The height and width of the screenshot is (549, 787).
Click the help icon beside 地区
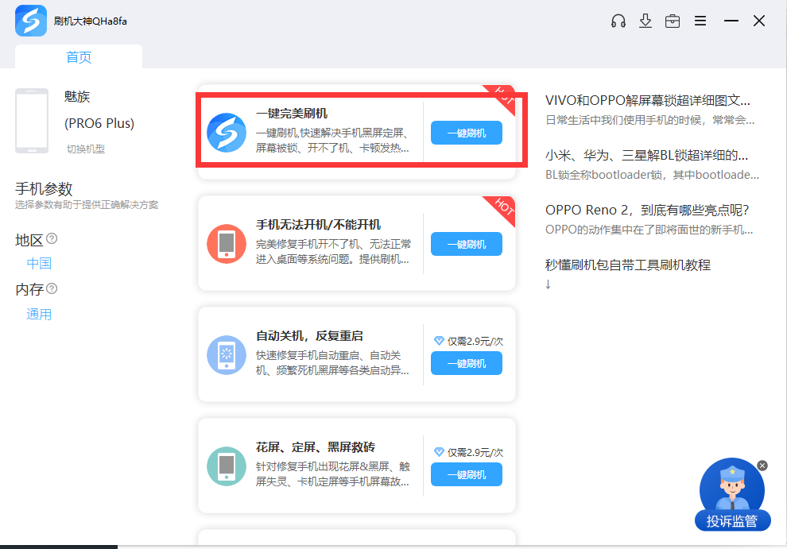(52, 239)
